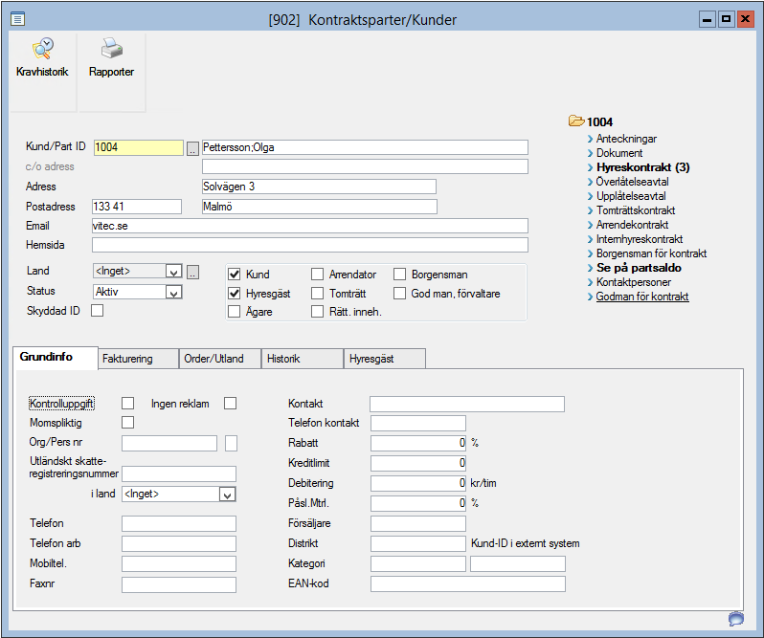Click the Påsl.Mtrl. percentage field

pyautogui.click(x=418, y=503)
